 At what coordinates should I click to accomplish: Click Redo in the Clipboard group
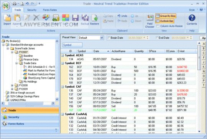[122, 21]
